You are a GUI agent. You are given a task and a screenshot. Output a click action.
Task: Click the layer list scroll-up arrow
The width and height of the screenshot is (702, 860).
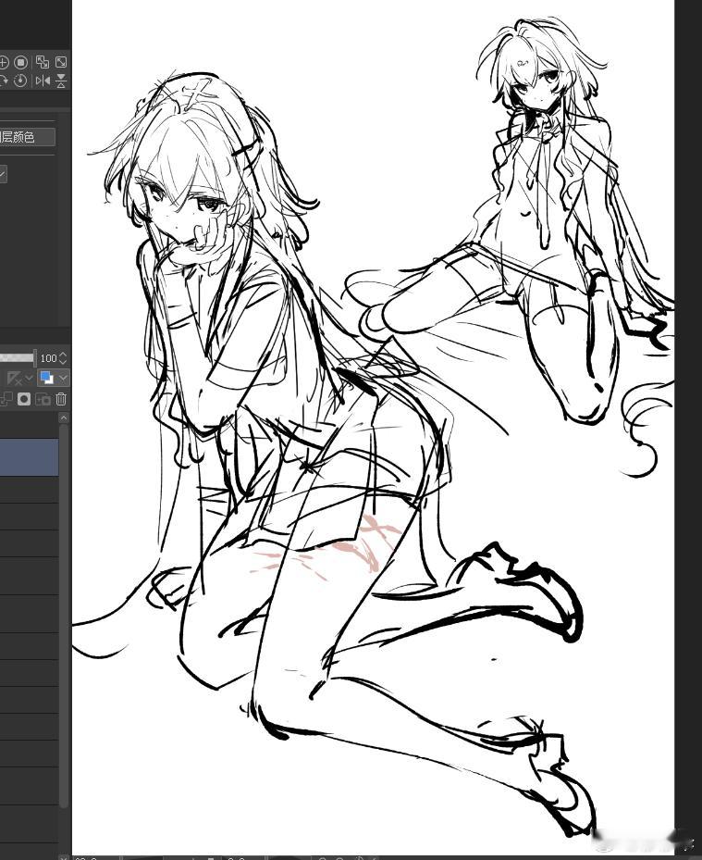[x=64, y=418]
